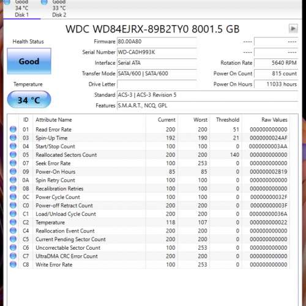This screenshot has width=306, height=306.
Task: Click status icon for UltraDMA CRC Error Count
Action: 13,256
